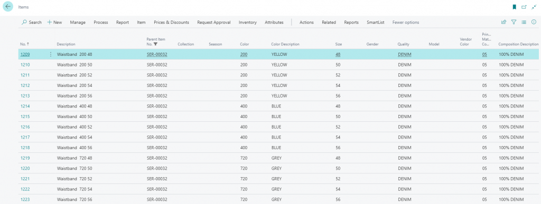The width and height of the screenshot is (541, 204).
Task: Toggle the list view layout icon
Action: pos(524,22)
